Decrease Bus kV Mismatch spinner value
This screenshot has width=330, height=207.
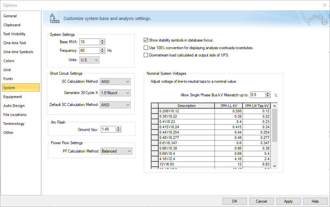268,96
